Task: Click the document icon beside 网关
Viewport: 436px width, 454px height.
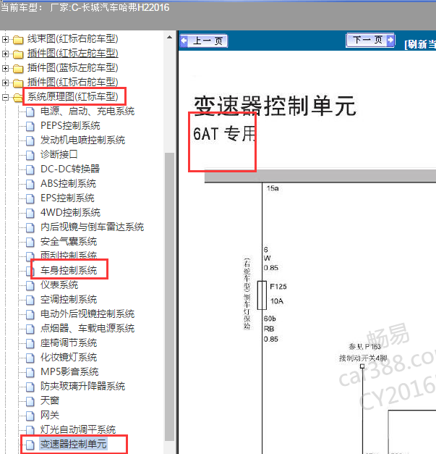Action: click(x=30, y=416)
